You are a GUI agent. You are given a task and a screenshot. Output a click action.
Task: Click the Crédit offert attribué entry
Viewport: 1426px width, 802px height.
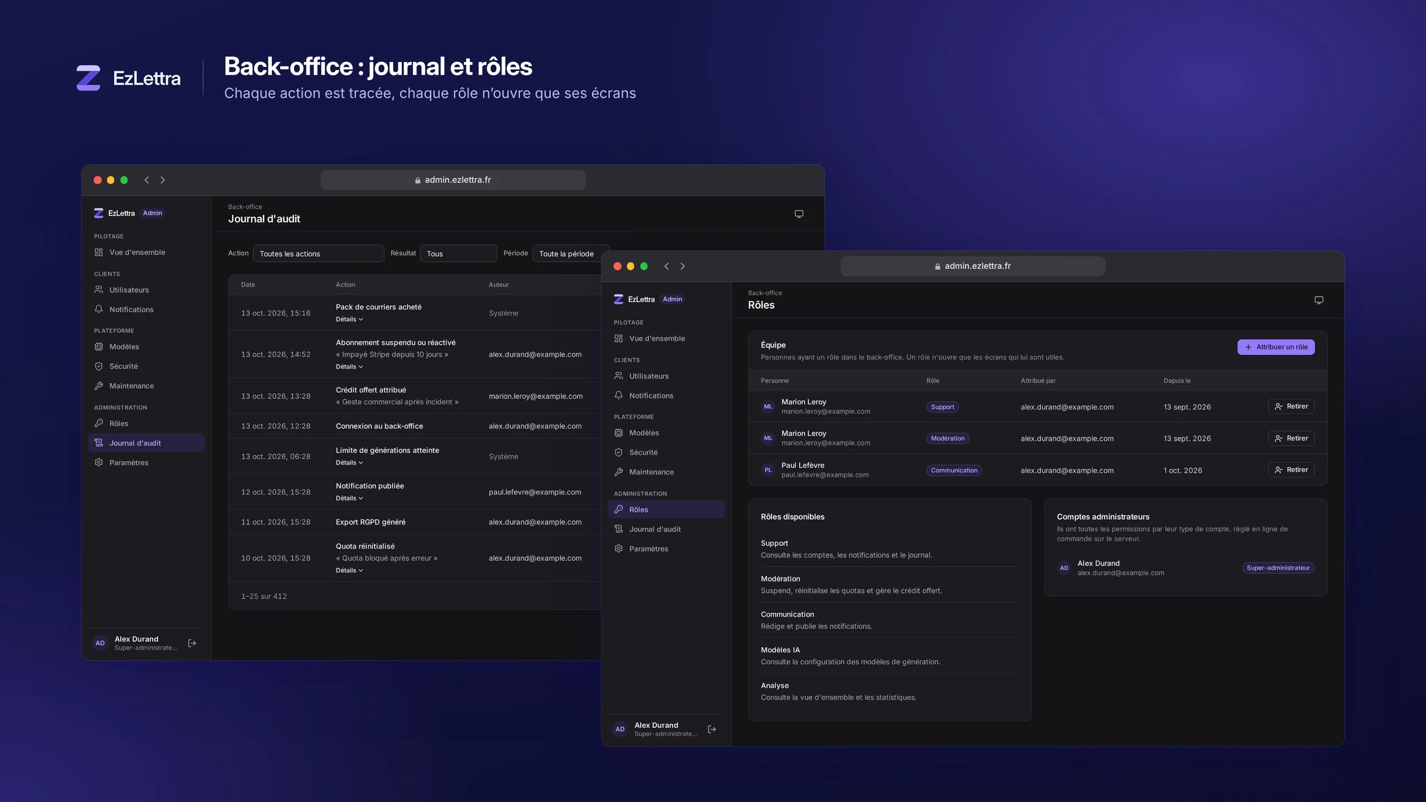371,390
